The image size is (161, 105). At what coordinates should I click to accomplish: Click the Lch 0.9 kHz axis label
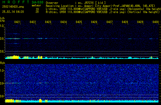(2, 39)
